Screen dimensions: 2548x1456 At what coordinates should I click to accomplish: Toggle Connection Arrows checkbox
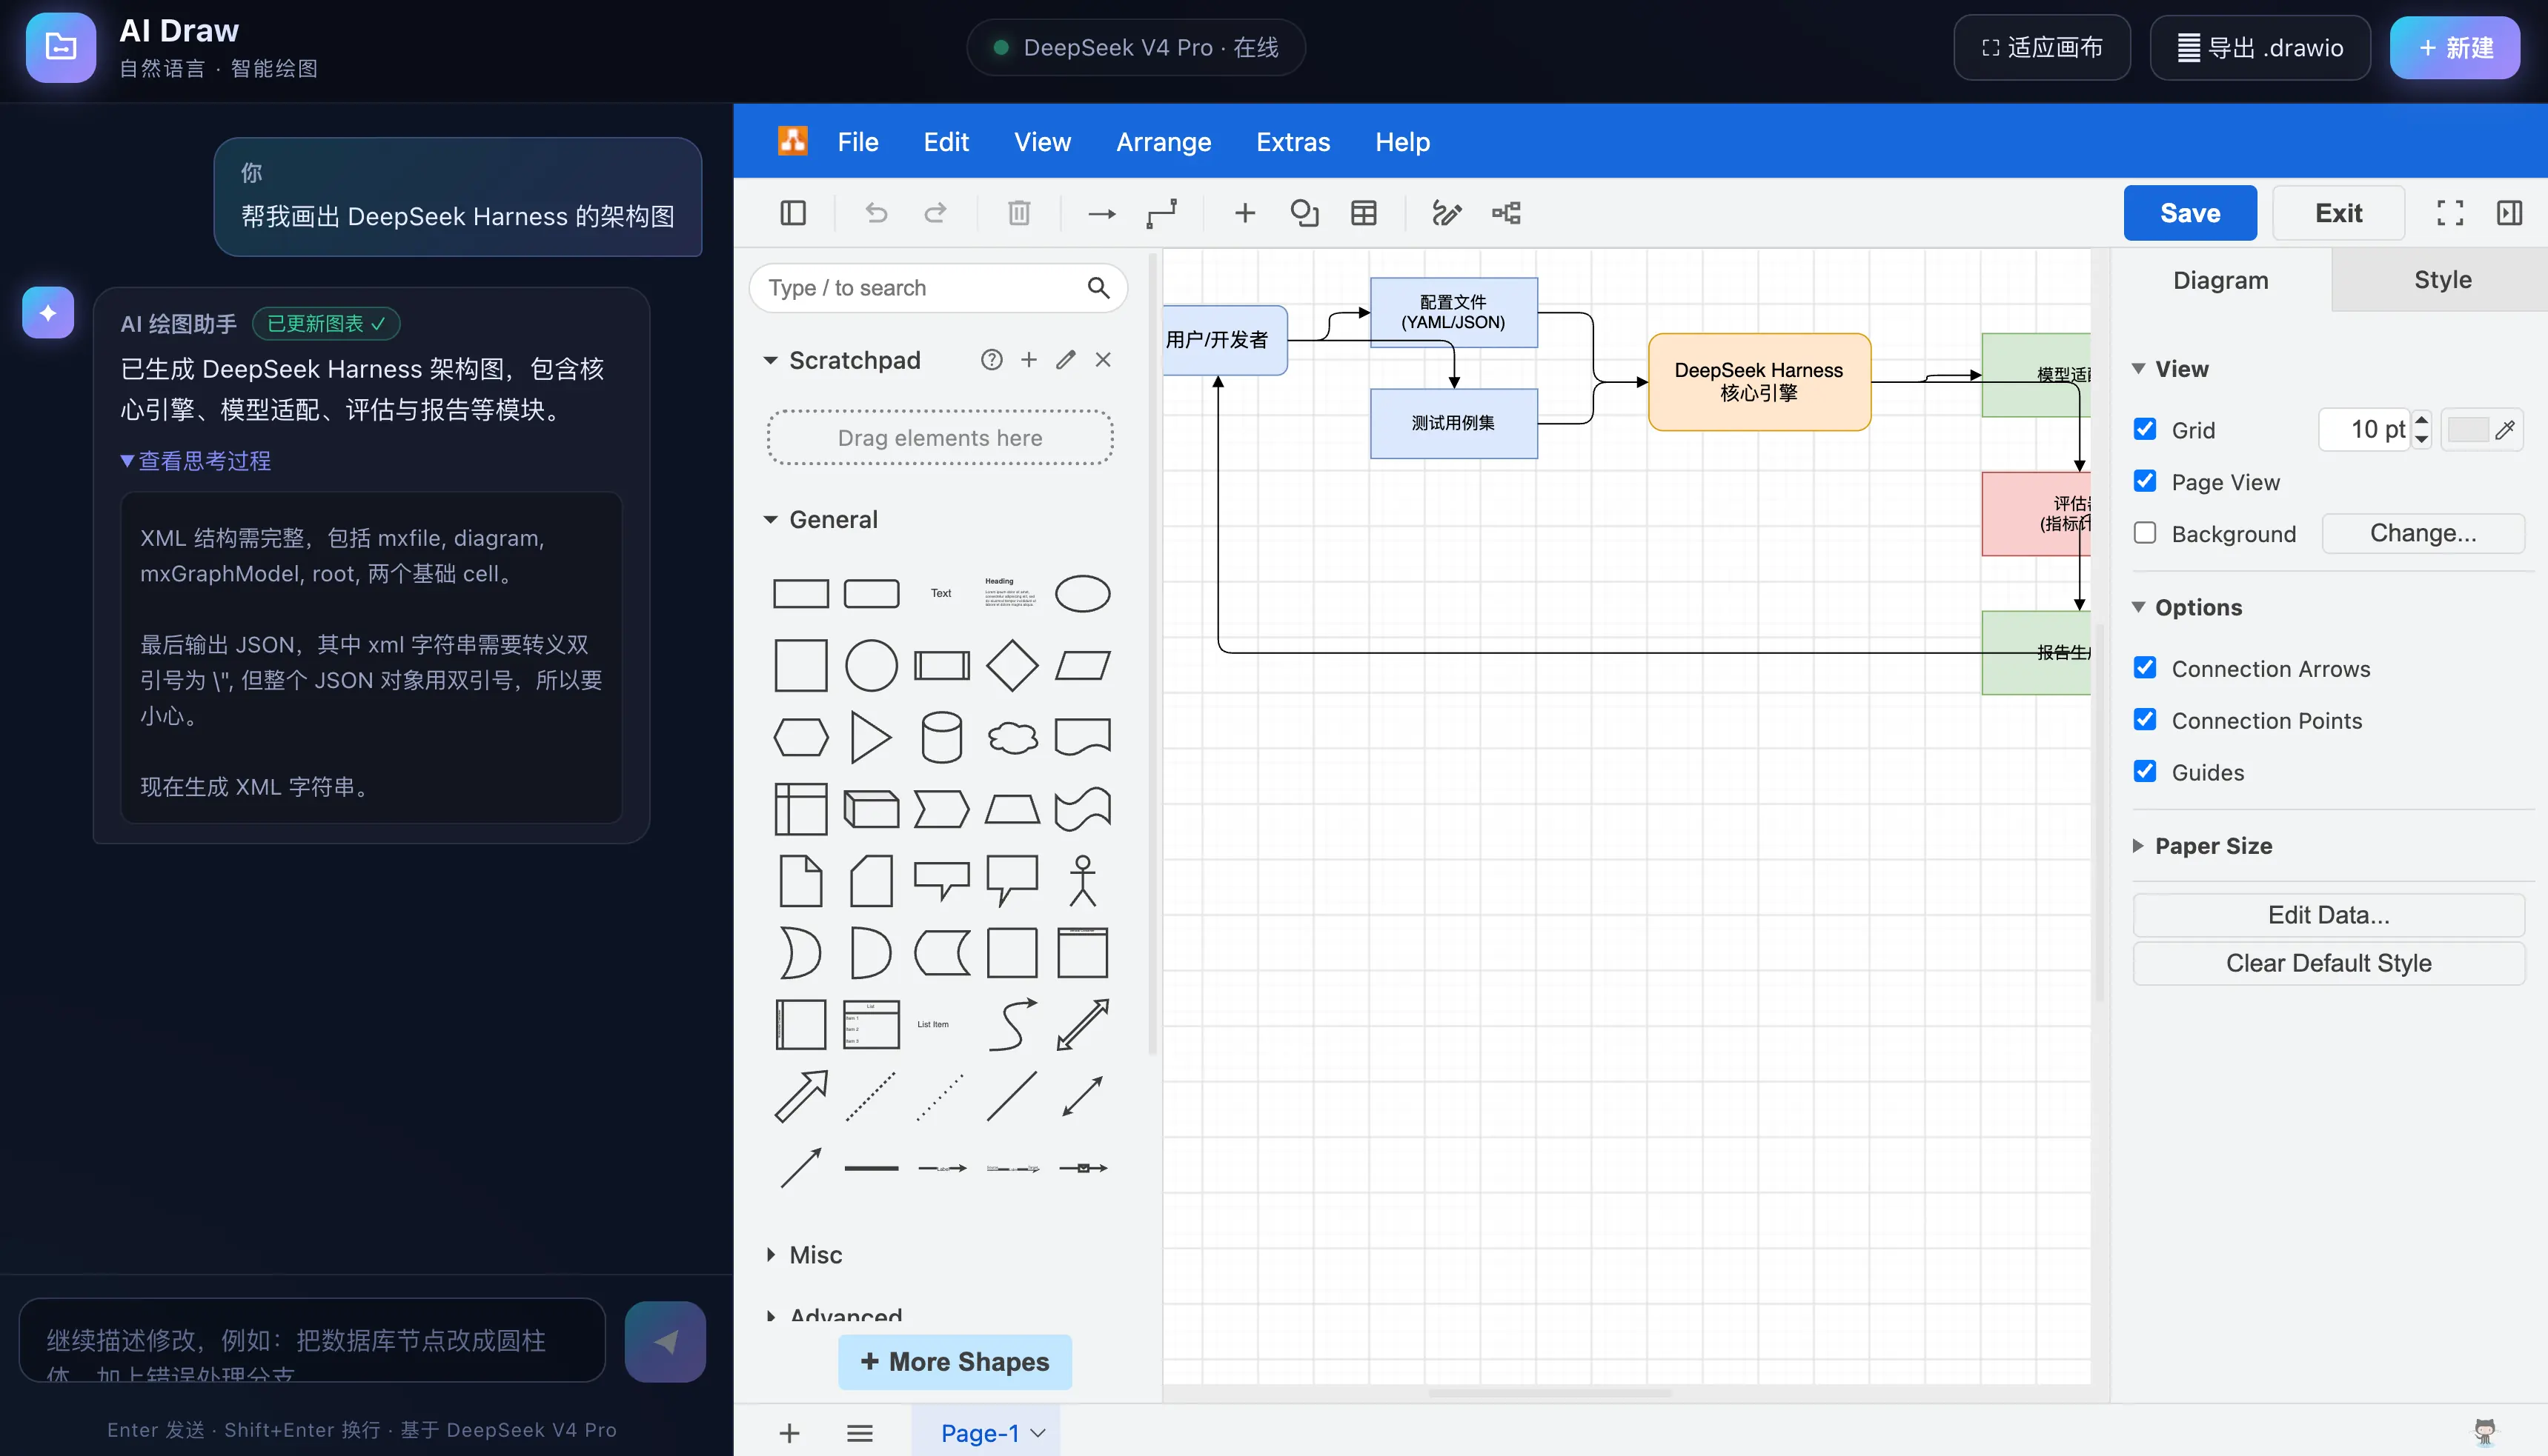2145,668
